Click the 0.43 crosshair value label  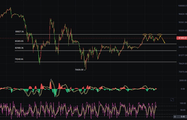tap(183, 117)
